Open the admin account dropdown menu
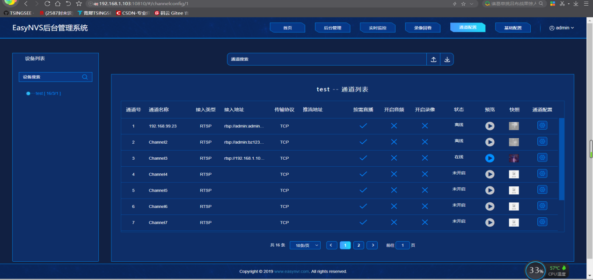The image size is (593, 280). click(x=561, y=28)
